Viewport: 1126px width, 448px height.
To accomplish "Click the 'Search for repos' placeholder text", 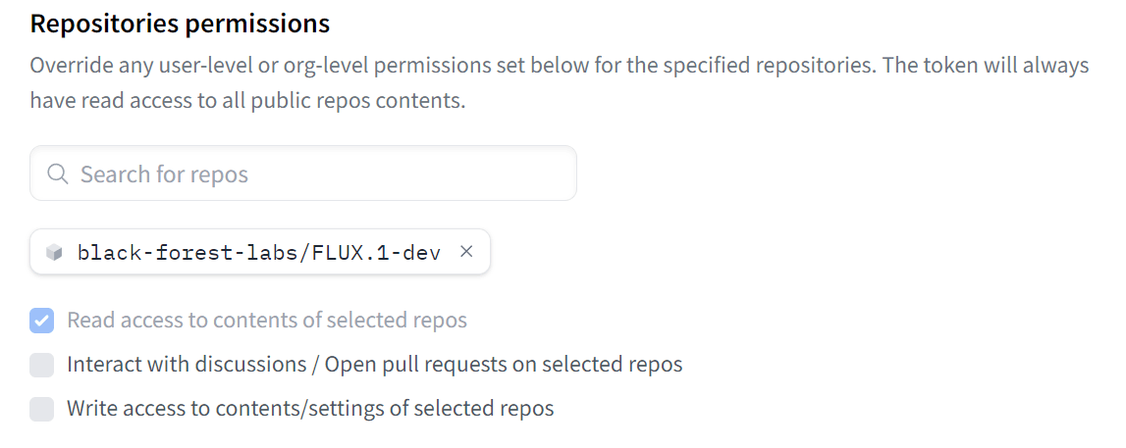I will pyautogui.click(x=165, y=174).
